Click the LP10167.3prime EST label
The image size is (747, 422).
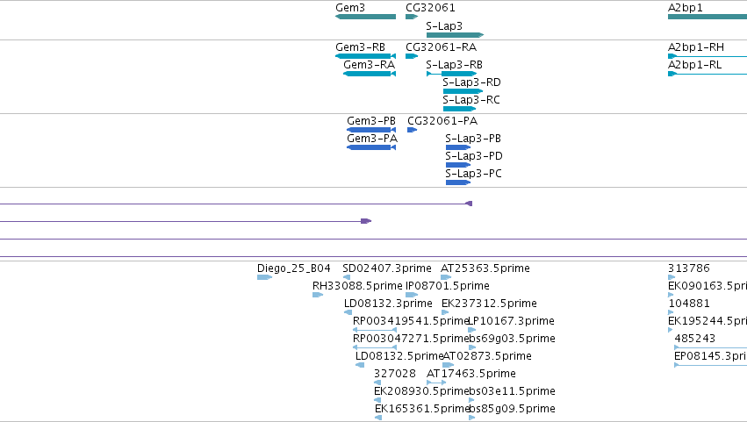[512, 321]
